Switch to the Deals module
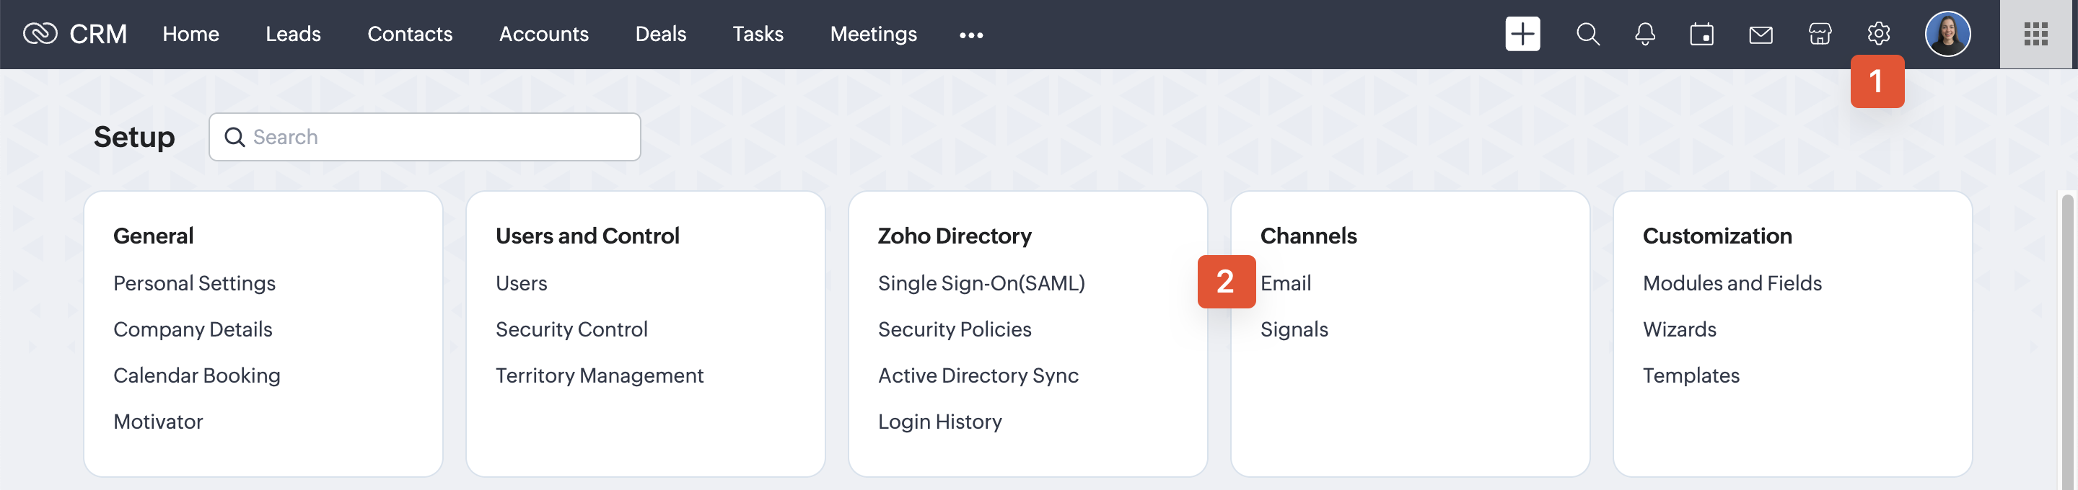Image resolution: width=2078 pixels, height=490 pixels. pos(660,34)
